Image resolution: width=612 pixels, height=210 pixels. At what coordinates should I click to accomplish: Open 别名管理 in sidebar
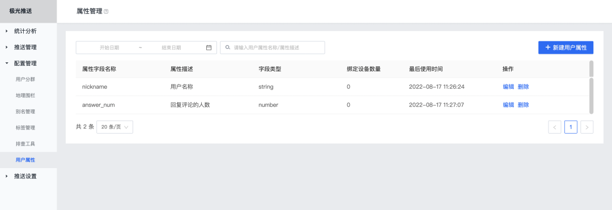click(25, 112)
